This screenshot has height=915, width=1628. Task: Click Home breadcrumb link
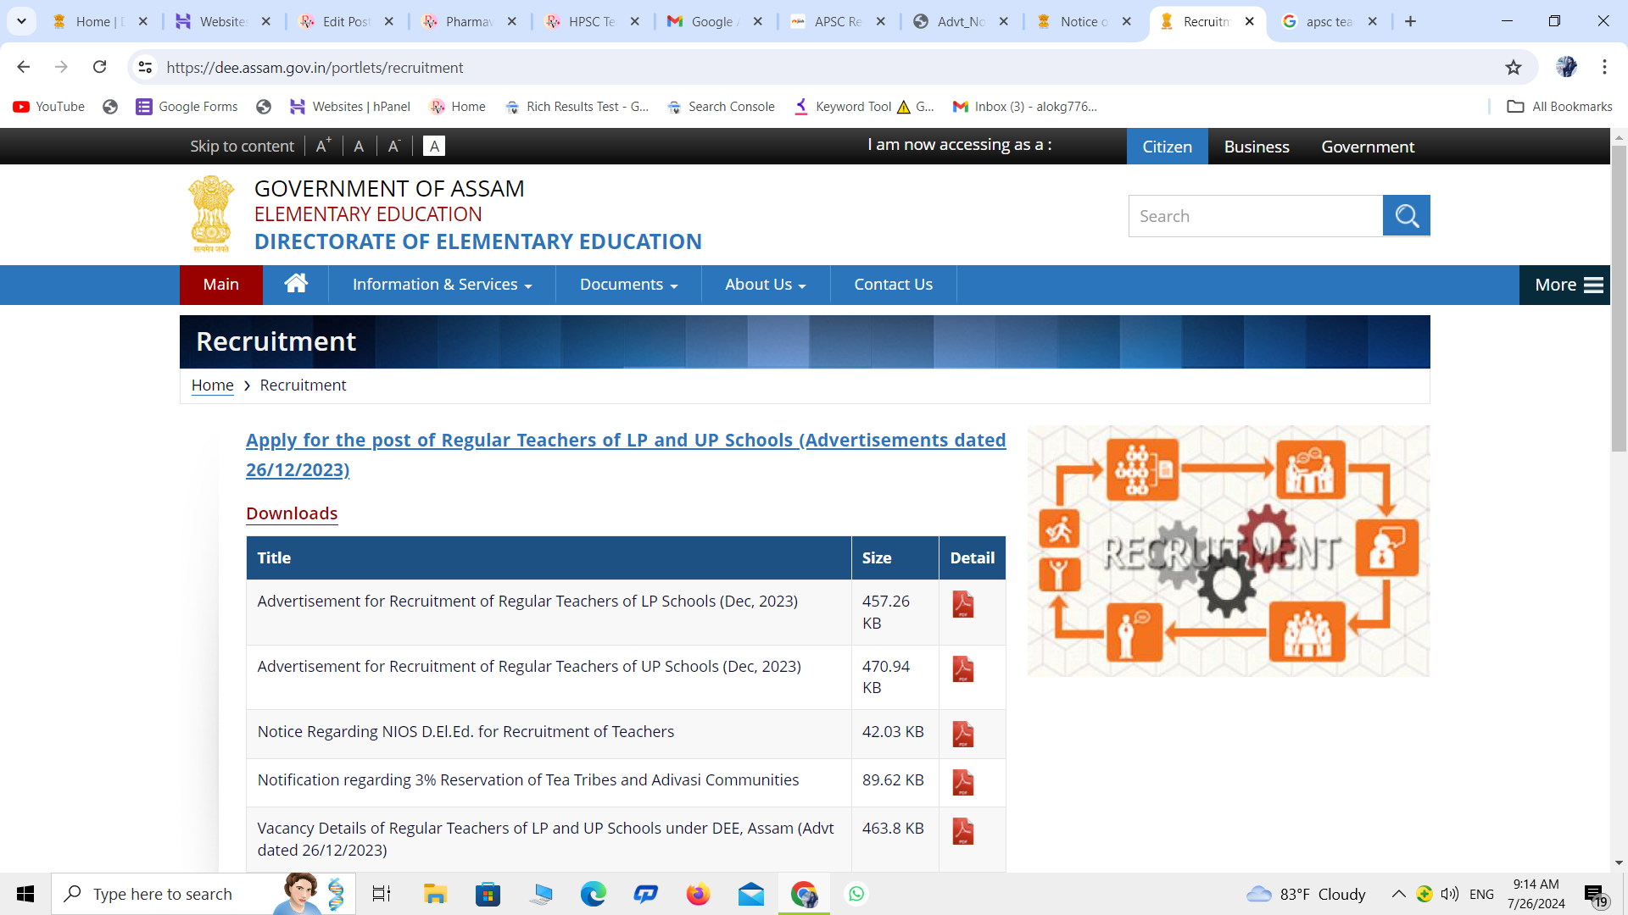pos(212,385)
